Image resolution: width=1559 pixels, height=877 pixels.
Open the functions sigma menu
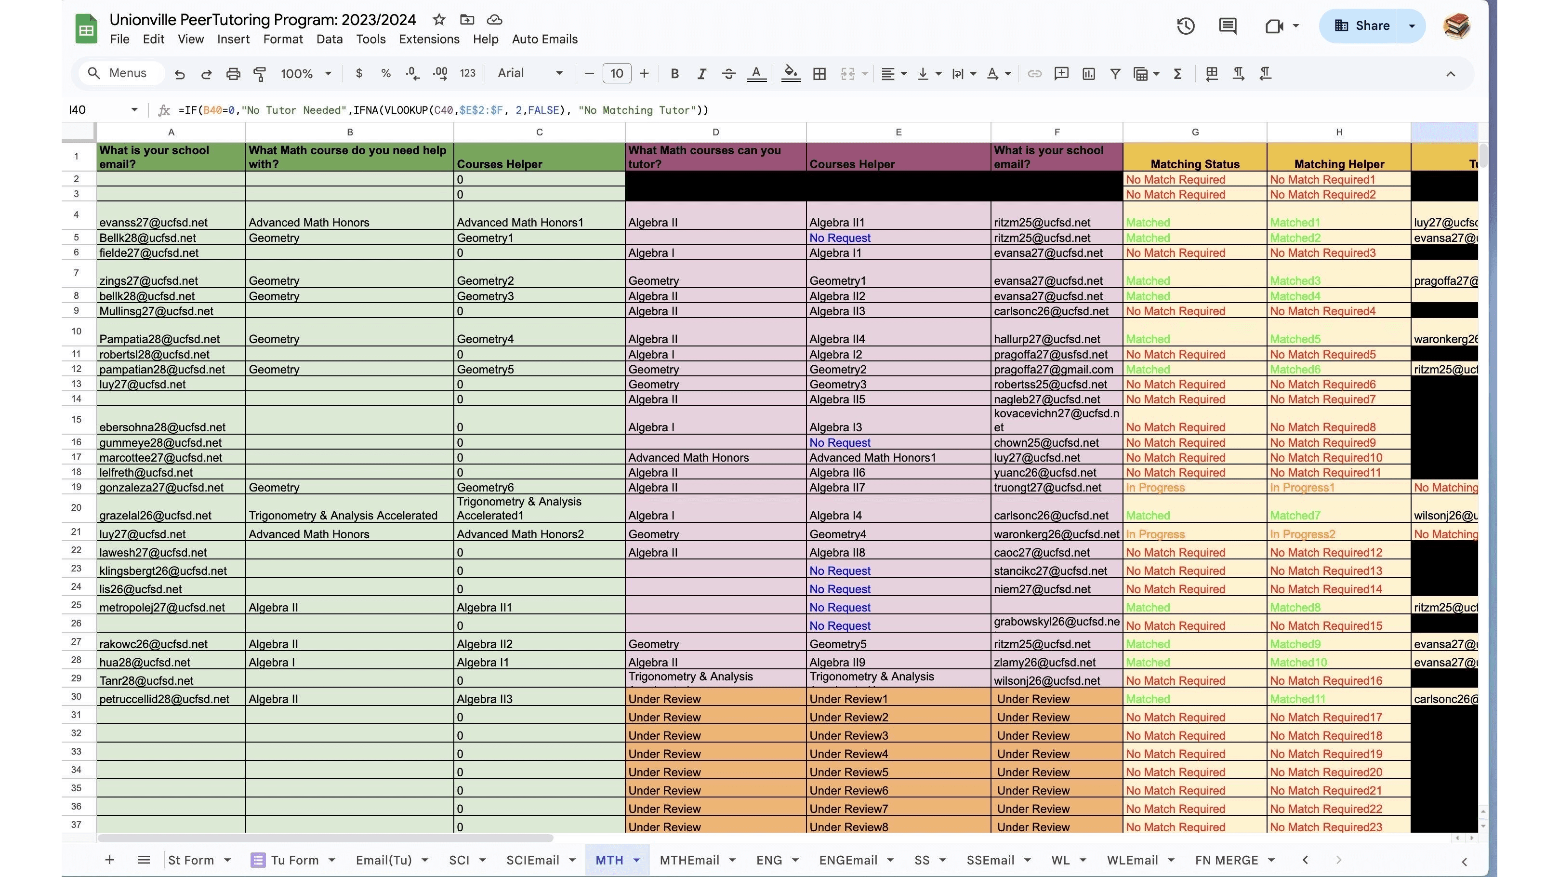pos(1178,73)
